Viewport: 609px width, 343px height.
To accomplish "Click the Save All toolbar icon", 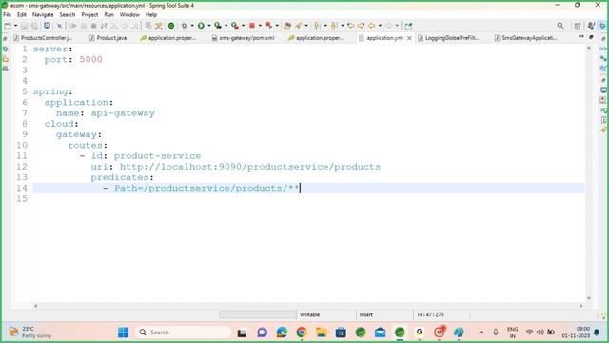I will coord(34,26).
